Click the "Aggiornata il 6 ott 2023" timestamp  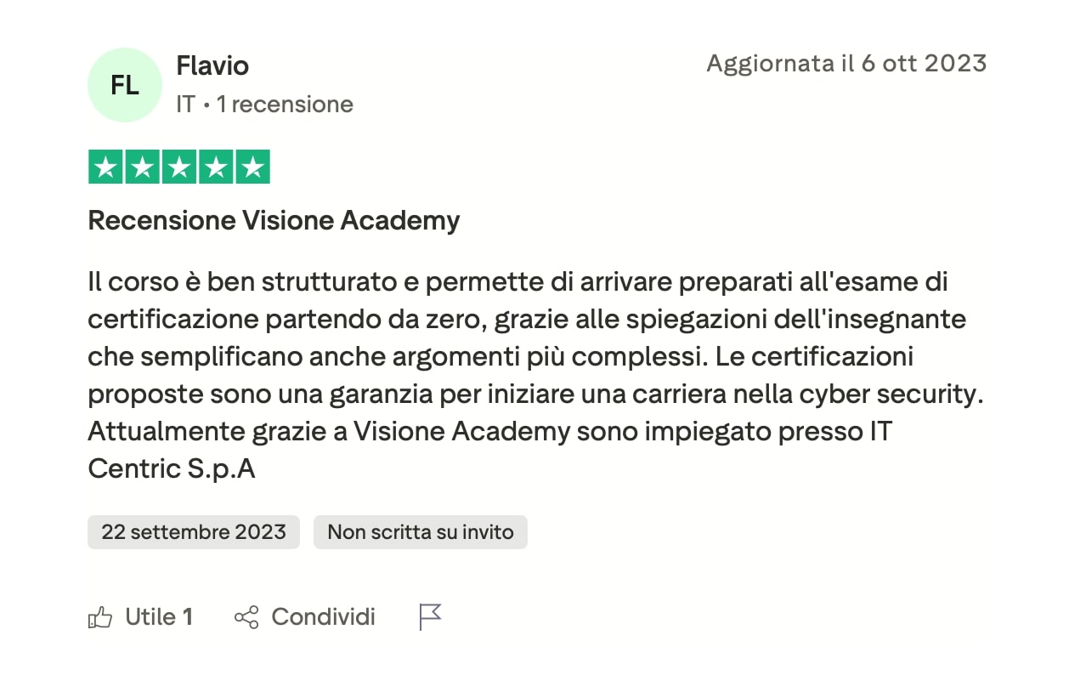[x=846, y=64]
